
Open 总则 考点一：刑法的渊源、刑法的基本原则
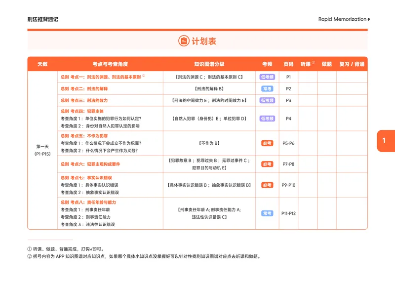tap(101, 77)
